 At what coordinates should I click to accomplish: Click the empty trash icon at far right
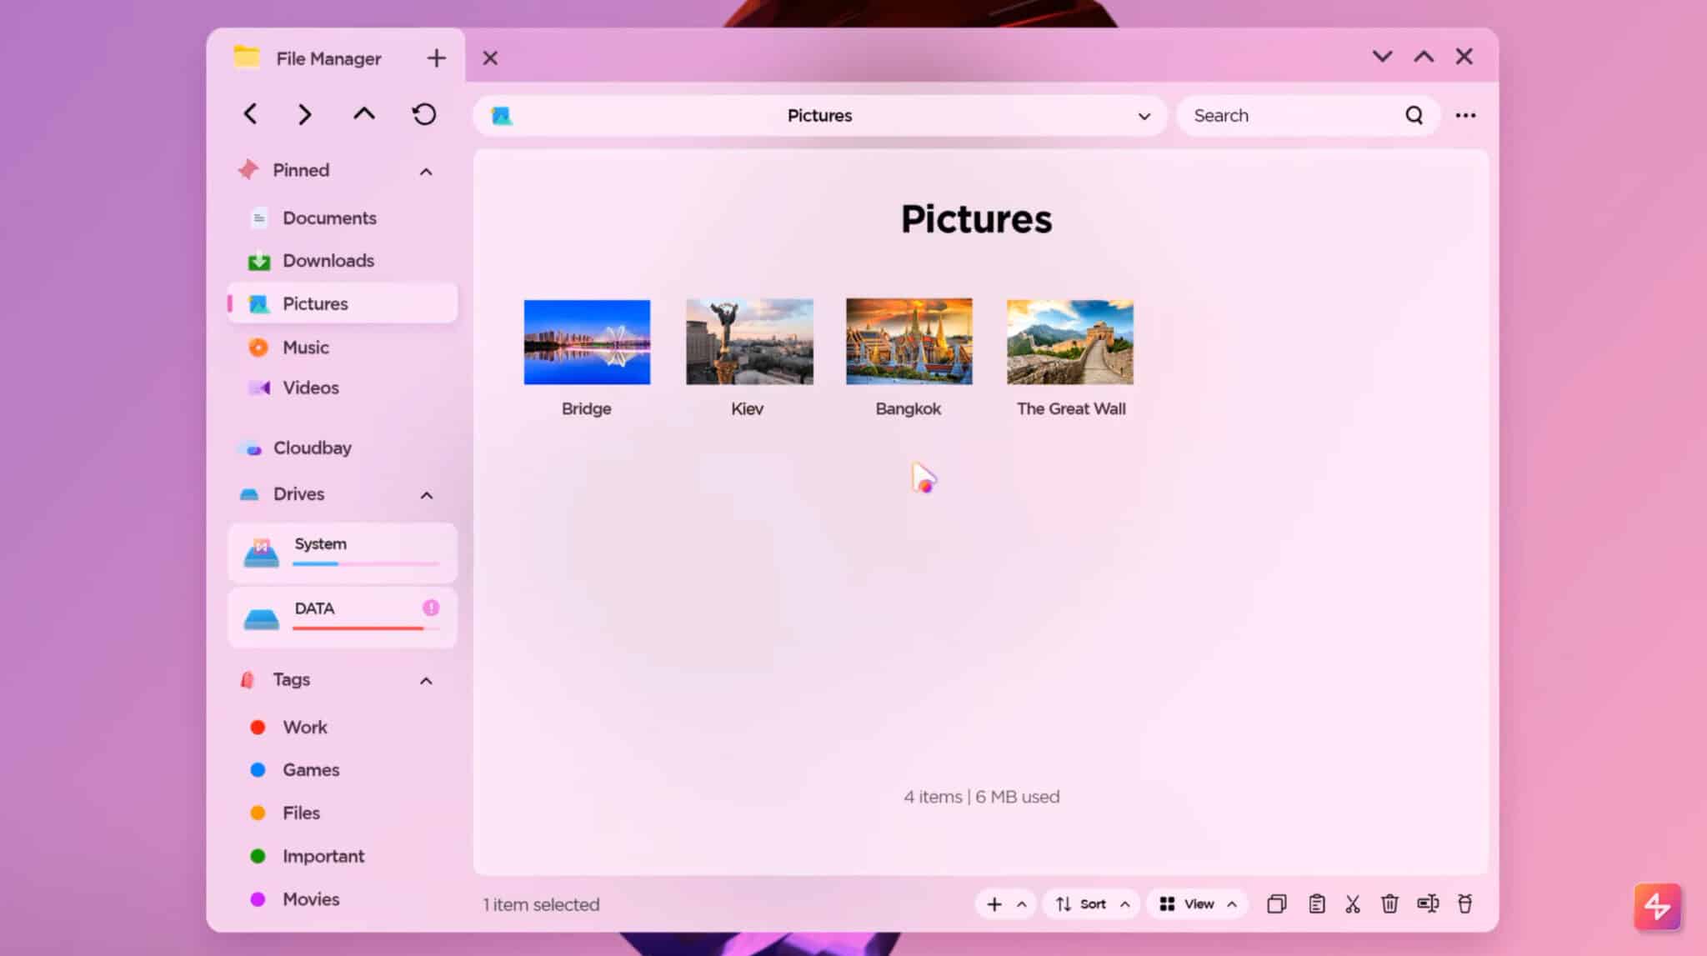click(1465, 903)
